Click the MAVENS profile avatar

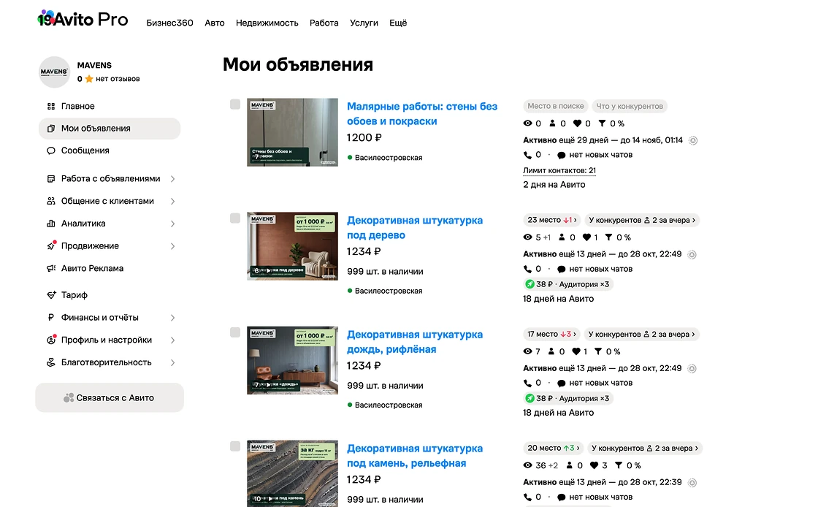pos(54,72)
